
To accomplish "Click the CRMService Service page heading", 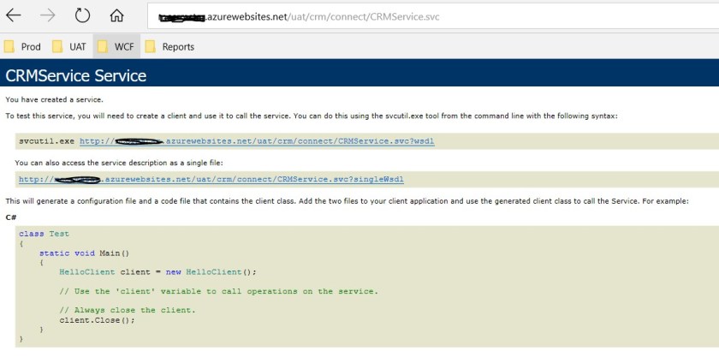I will 76,75.
